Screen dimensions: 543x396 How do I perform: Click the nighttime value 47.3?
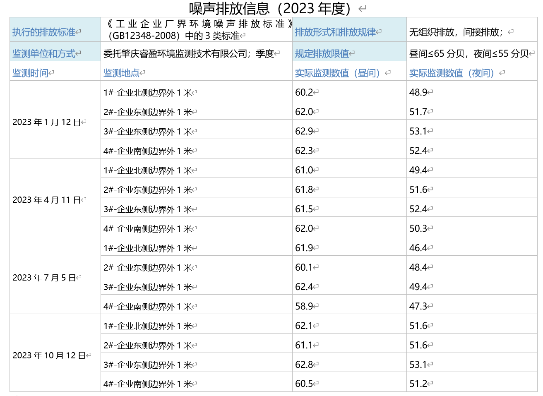click(418, 306)
